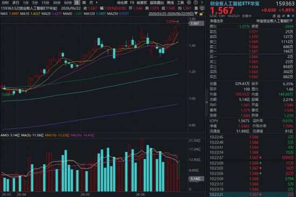Switch to the 周 weekly K-line tab

pos(84,3)
